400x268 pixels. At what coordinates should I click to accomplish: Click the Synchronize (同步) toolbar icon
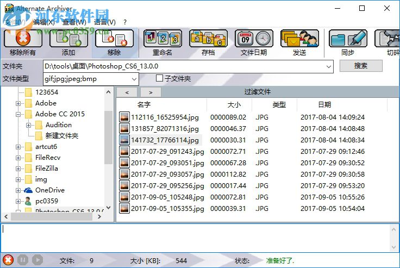click(348, 39)
